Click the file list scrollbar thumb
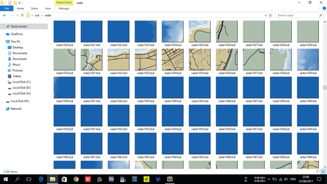The width and height of the screenshot is (327, 184). pyautogui.click(x=325, y=87)
